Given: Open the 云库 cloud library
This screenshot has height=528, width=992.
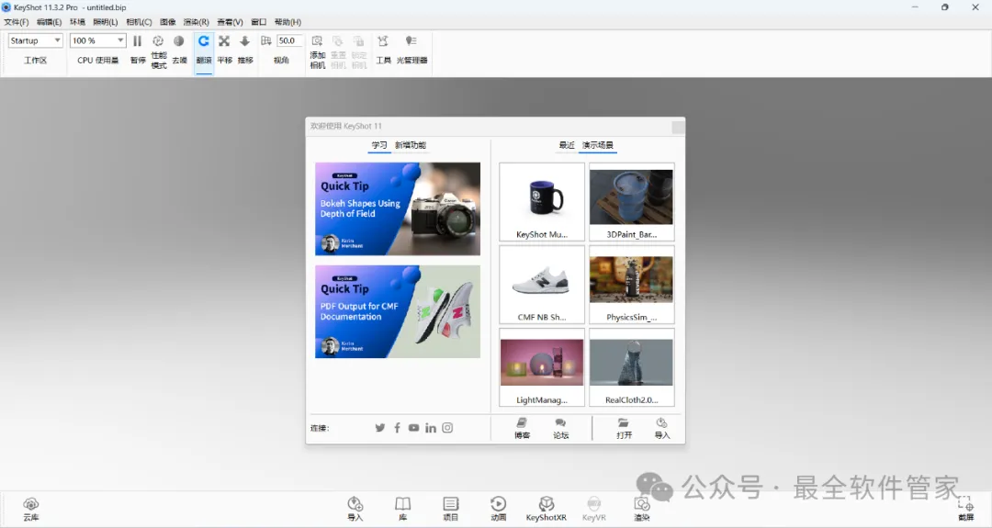Looking at the screenshot, I should 31,509.
